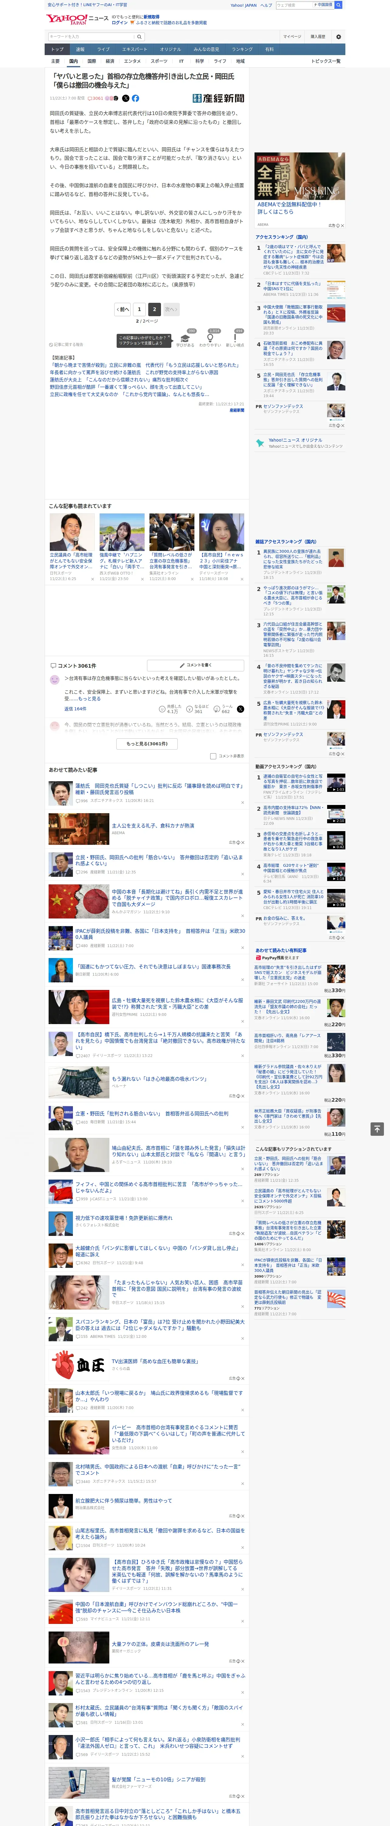
Task: Open the トップ tab
Action: [x=57, y=50]
